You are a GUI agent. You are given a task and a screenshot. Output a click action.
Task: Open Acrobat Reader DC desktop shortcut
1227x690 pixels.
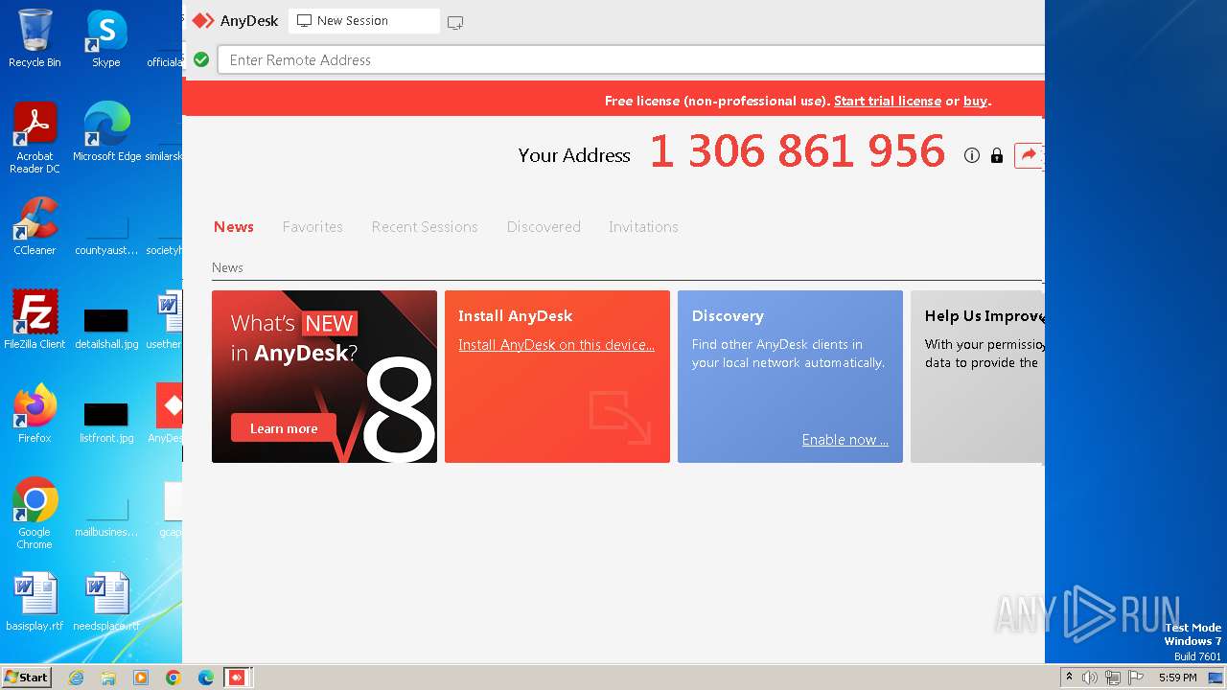coord(35,138)
